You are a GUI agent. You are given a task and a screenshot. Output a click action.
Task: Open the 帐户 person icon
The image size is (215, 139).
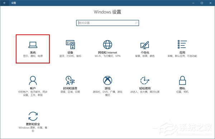(x=33, y=81)
